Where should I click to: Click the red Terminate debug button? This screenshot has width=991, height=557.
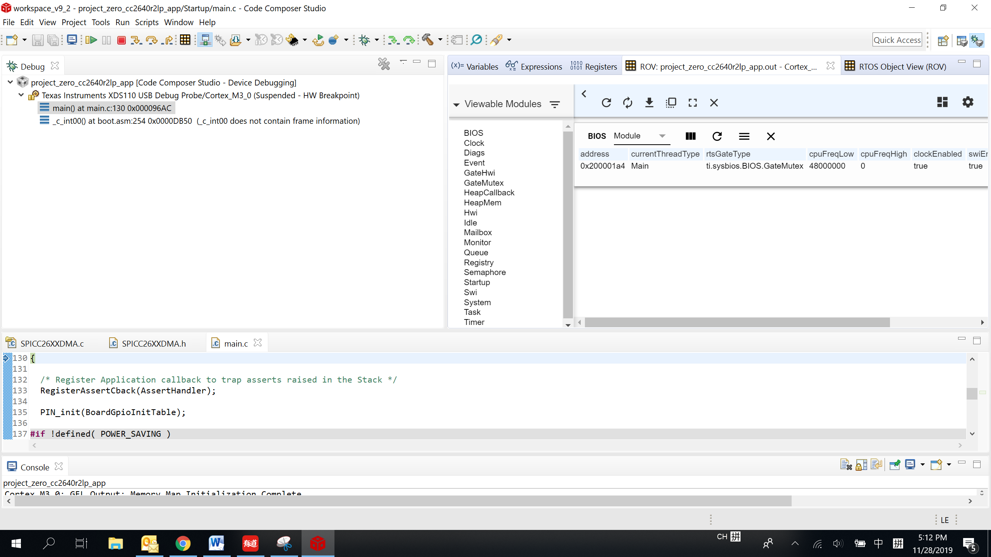coord(121,40)
